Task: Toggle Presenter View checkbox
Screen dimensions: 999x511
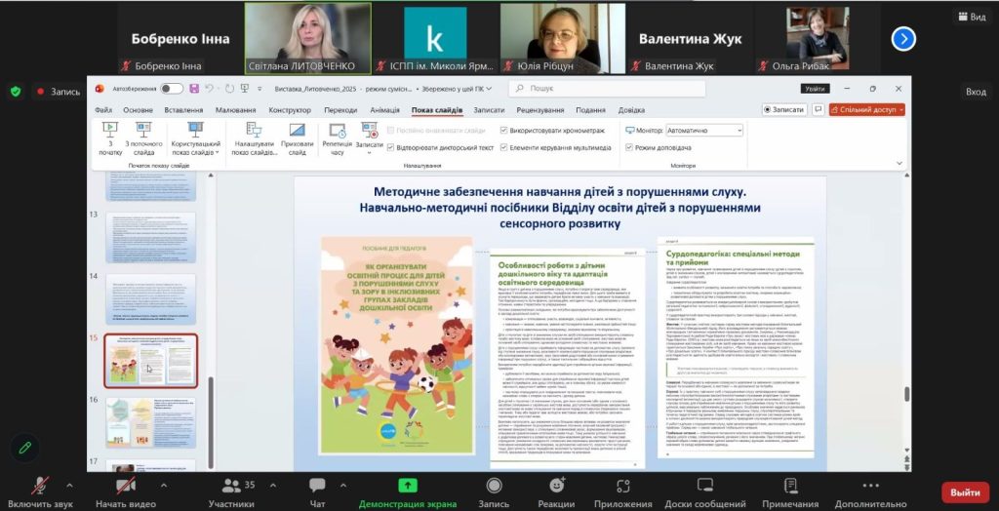Action: [x=629, y=147]
